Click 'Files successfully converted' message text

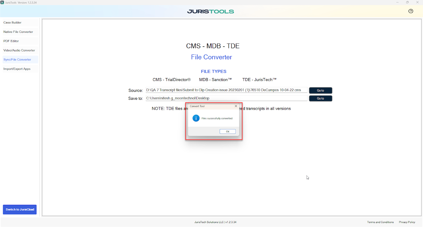coord(217,119)
